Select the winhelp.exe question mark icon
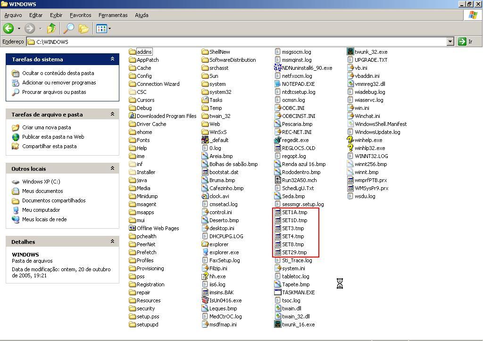 tap(350, 140)
